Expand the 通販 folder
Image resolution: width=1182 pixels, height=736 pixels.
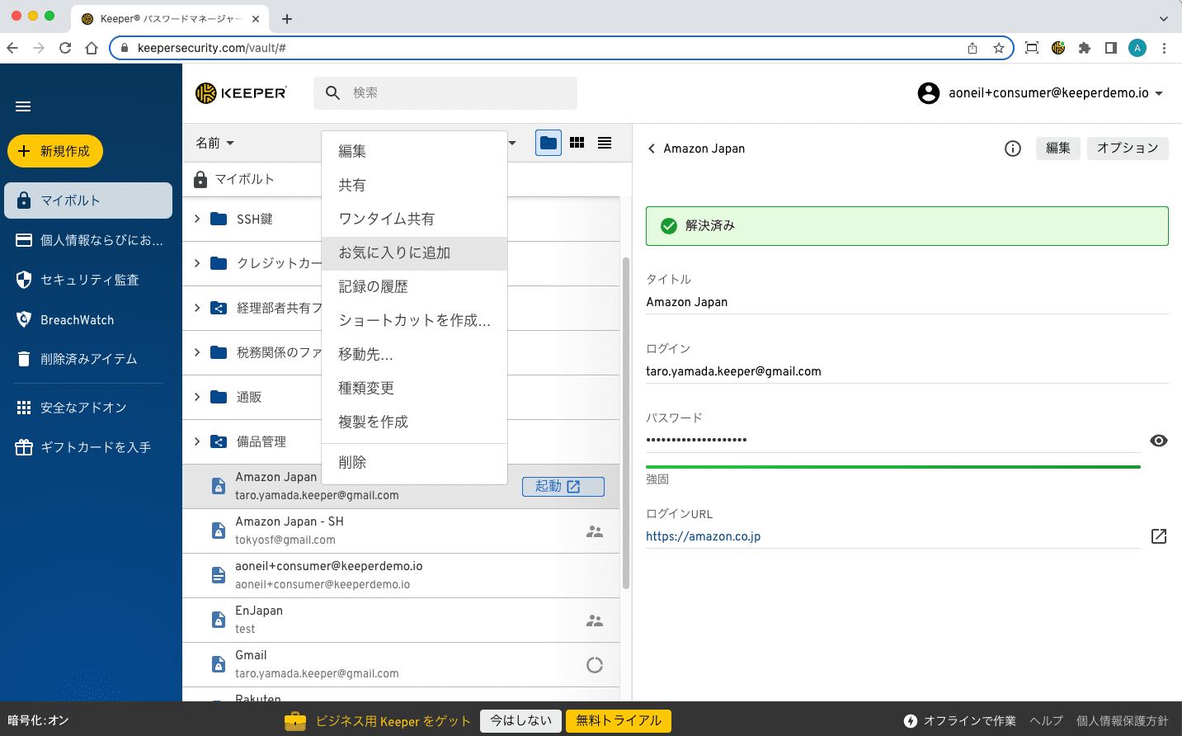(x=197, y=397)
